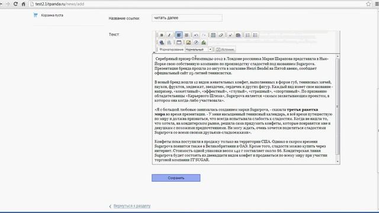Go to the browser home page
Screen dimensions: 379x213
[24, 4]
